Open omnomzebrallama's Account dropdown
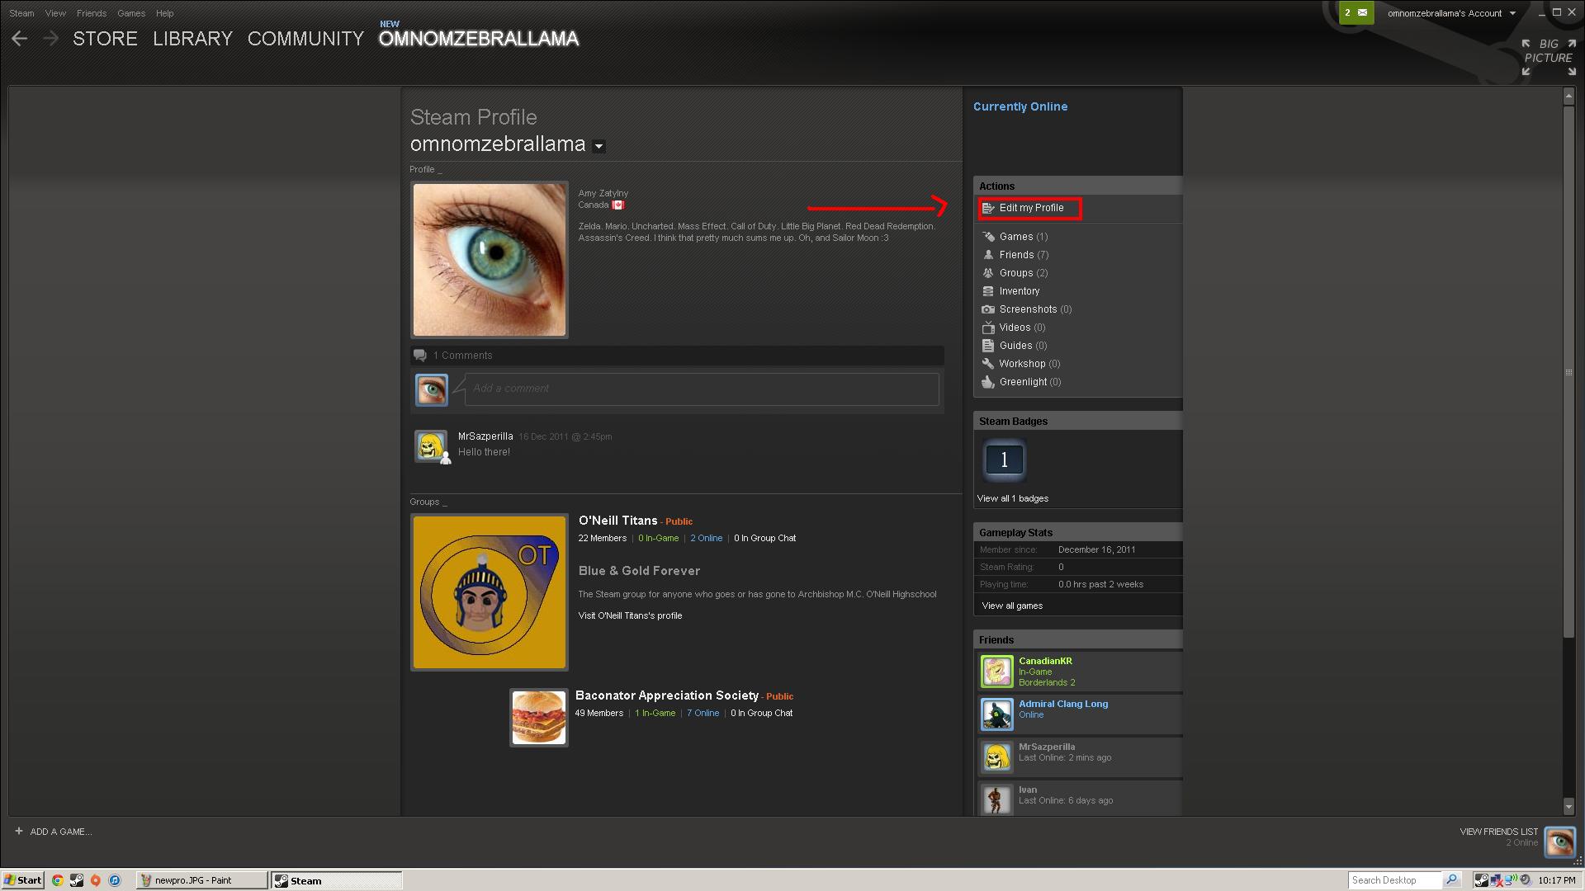Screen dimensions: 1585x891 pyautogui.click(x=1451, y=13)
